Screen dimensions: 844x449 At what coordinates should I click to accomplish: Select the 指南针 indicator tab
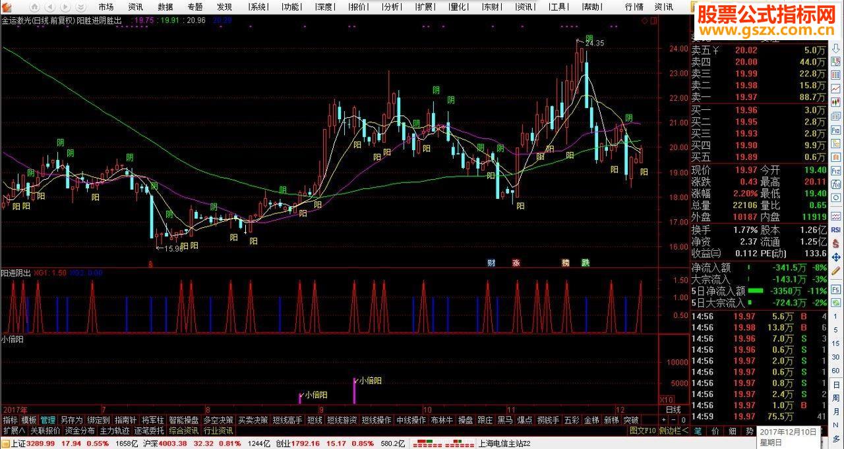tap(125, 420)
